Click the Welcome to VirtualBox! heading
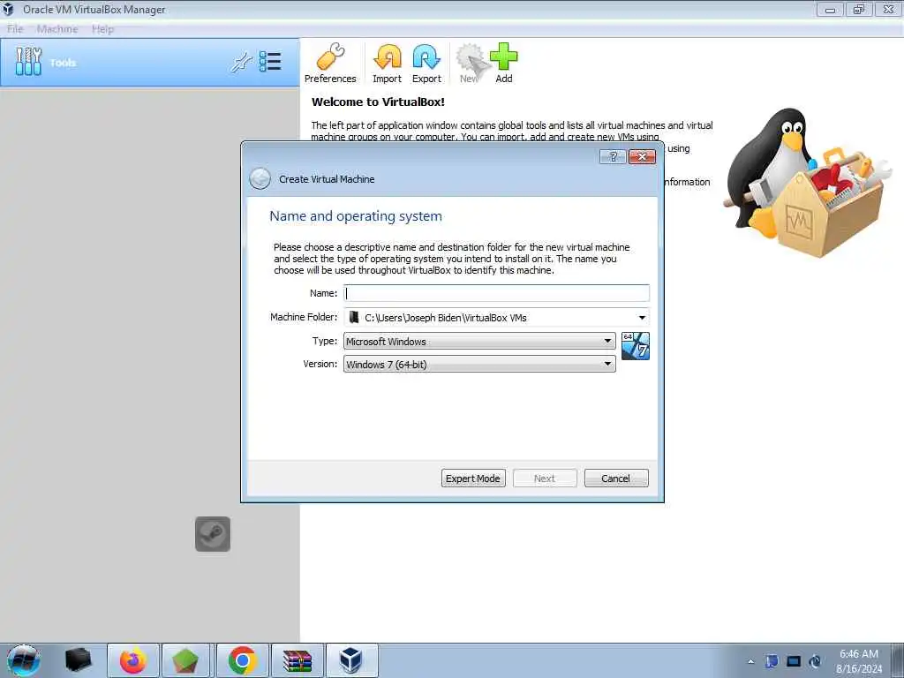 pyautogui.click(x=378, y=102)
